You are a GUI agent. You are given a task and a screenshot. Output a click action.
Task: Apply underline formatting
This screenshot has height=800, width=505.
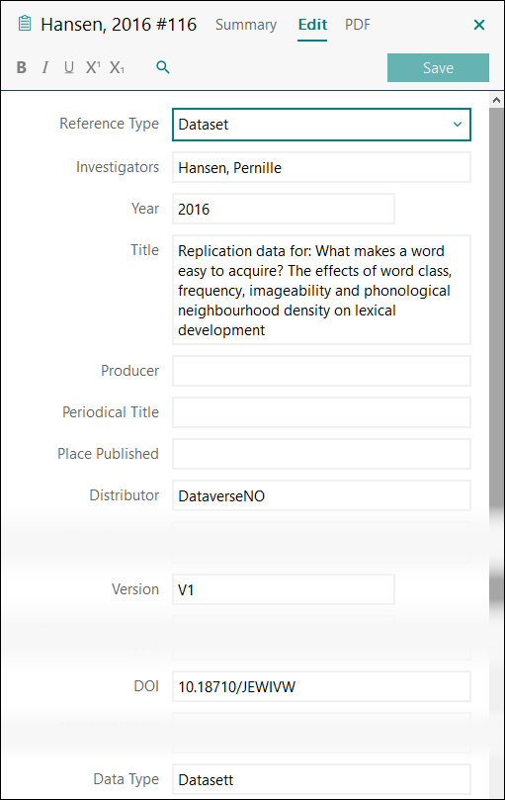[69, 67]
